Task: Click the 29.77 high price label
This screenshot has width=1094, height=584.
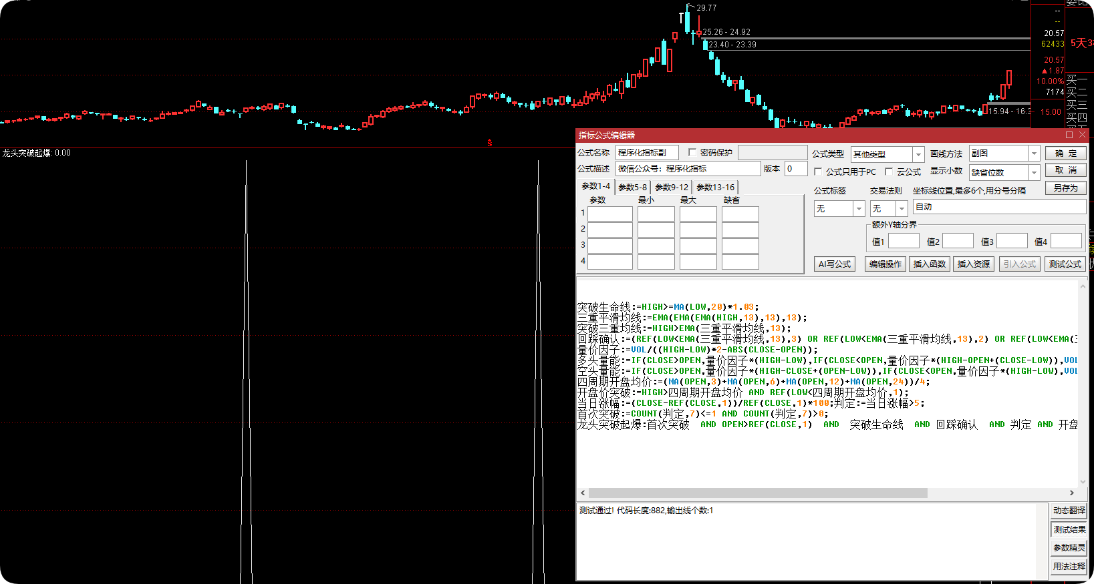Action: 706,8
